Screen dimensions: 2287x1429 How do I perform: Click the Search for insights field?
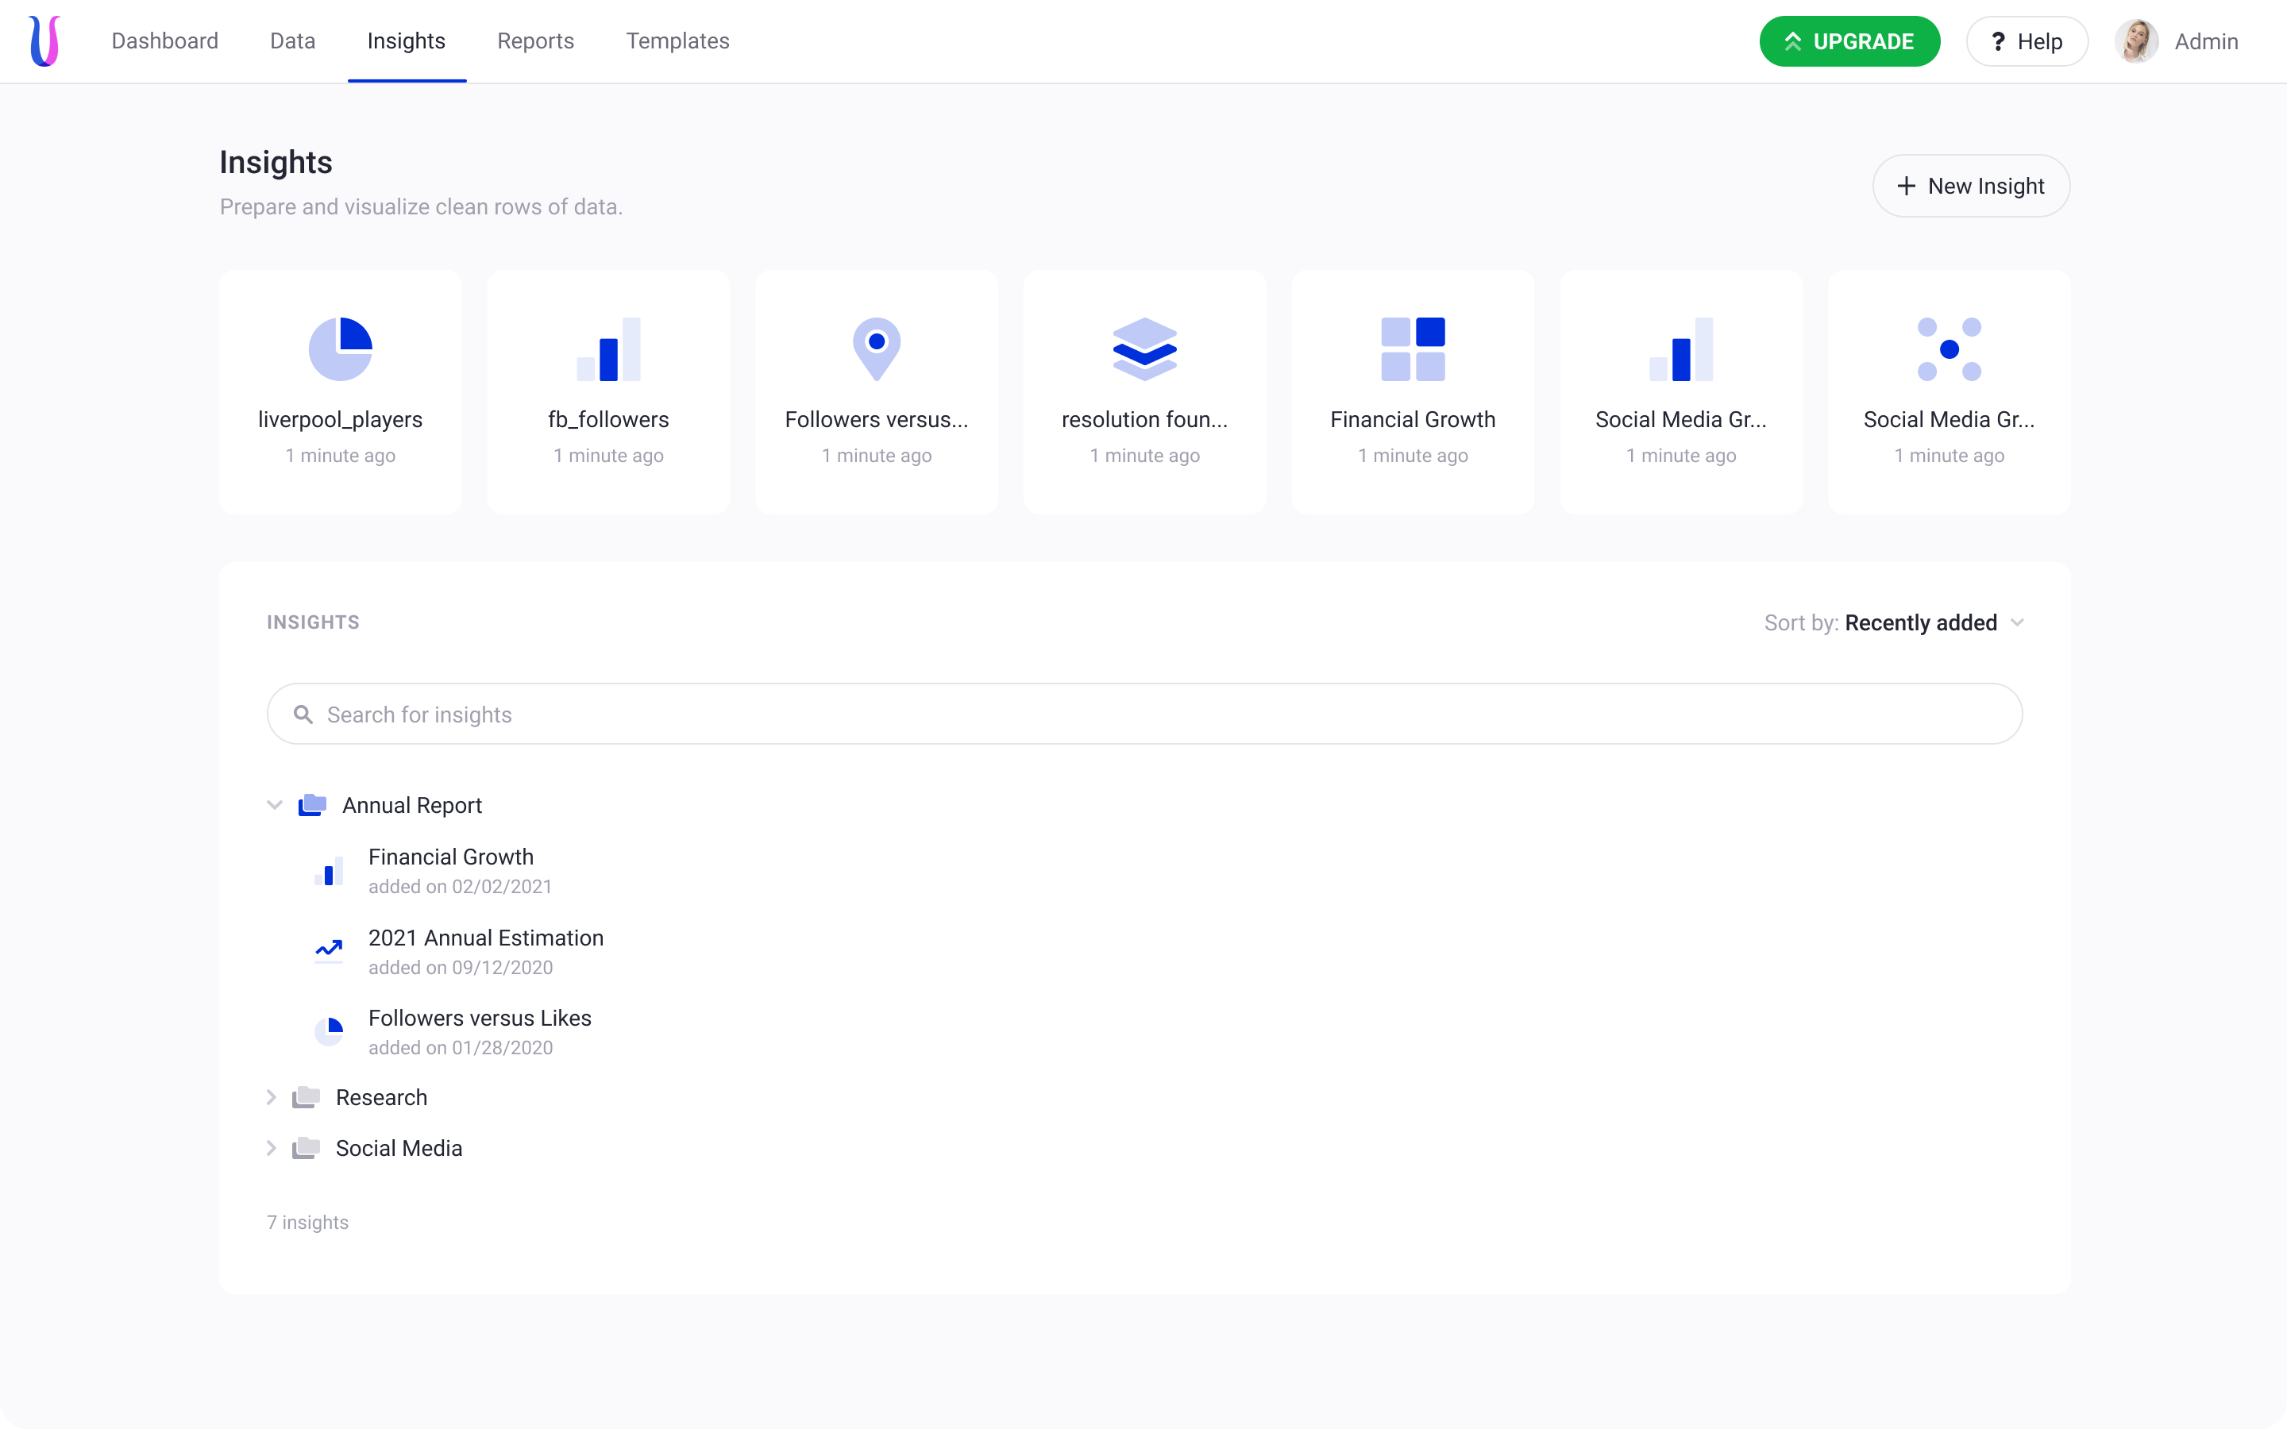(1143, 714)
